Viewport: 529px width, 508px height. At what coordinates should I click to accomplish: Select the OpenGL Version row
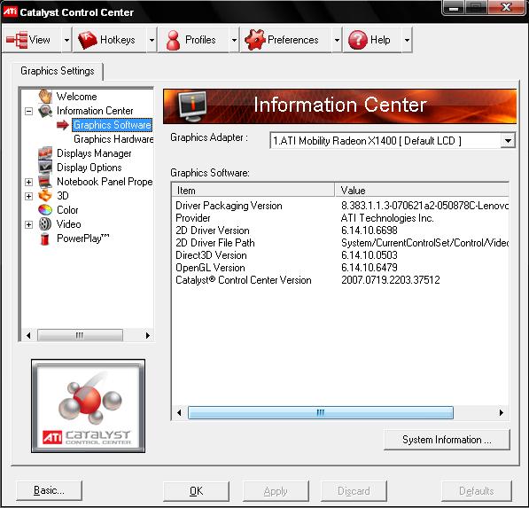pyautogui.click(x=340, y=268)
